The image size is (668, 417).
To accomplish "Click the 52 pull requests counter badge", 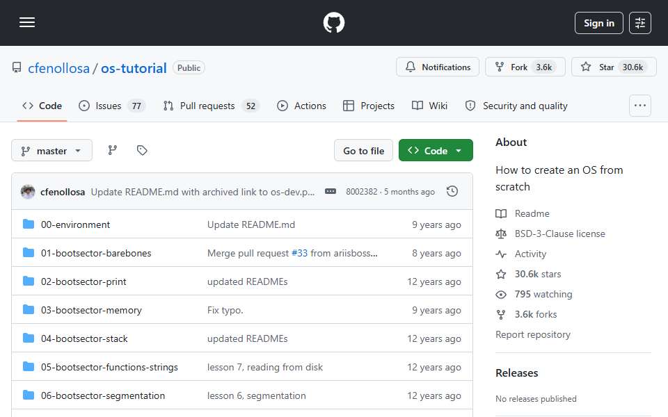I will (250, 106).
